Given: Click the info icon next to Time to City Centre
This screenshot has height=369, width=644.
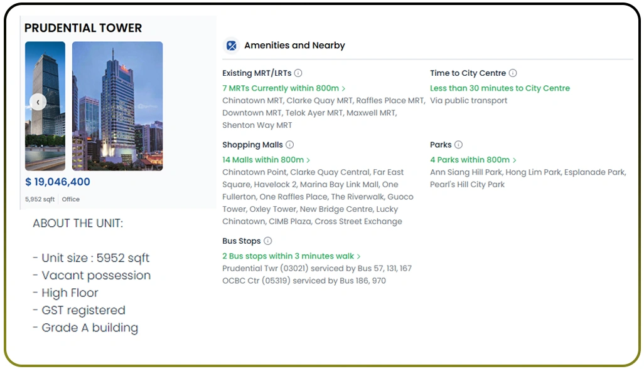Looking at the screenshot, I should coord(513,73).
